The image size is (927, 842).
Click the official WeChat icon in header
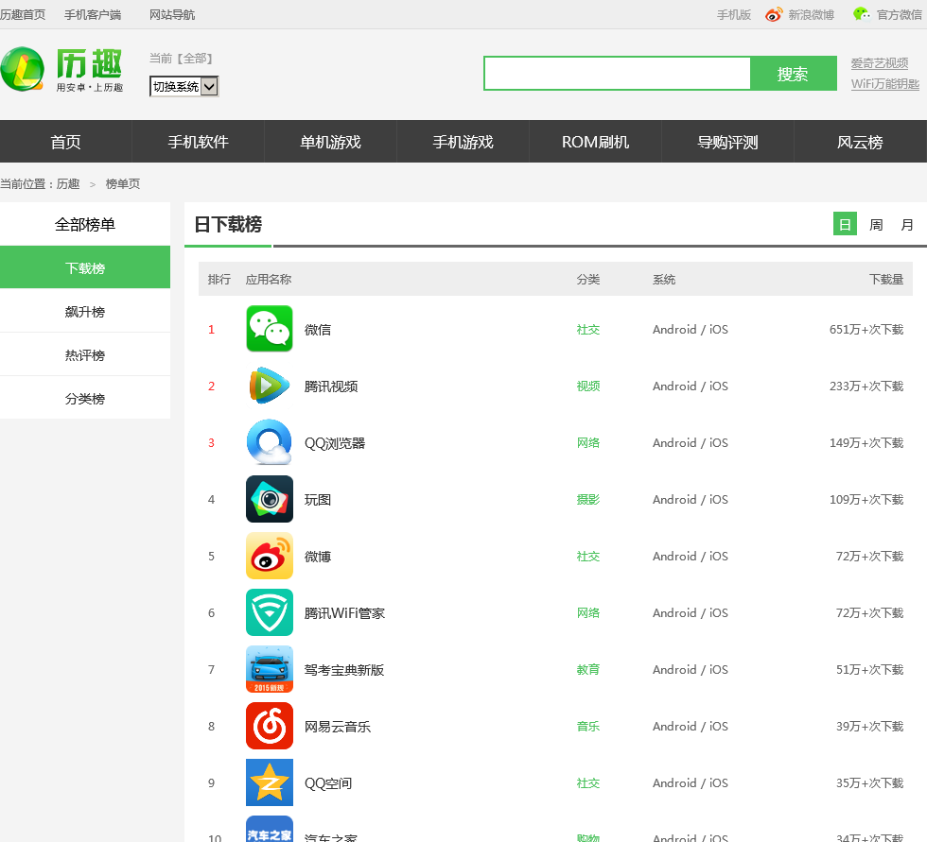(x=862, y=14)
